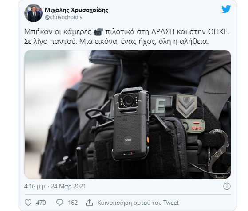This screenshot has height=211, width=248.
Task: Click the Twitter bird logo
Action: [226, 9]
